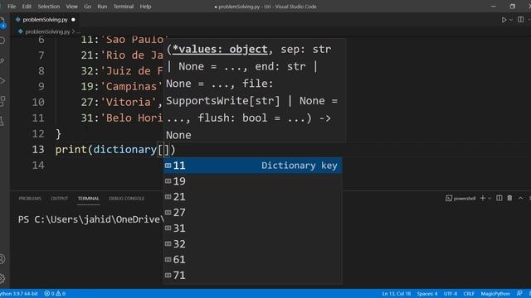
Task: Open the Testing flask icon
Action: 2,121
